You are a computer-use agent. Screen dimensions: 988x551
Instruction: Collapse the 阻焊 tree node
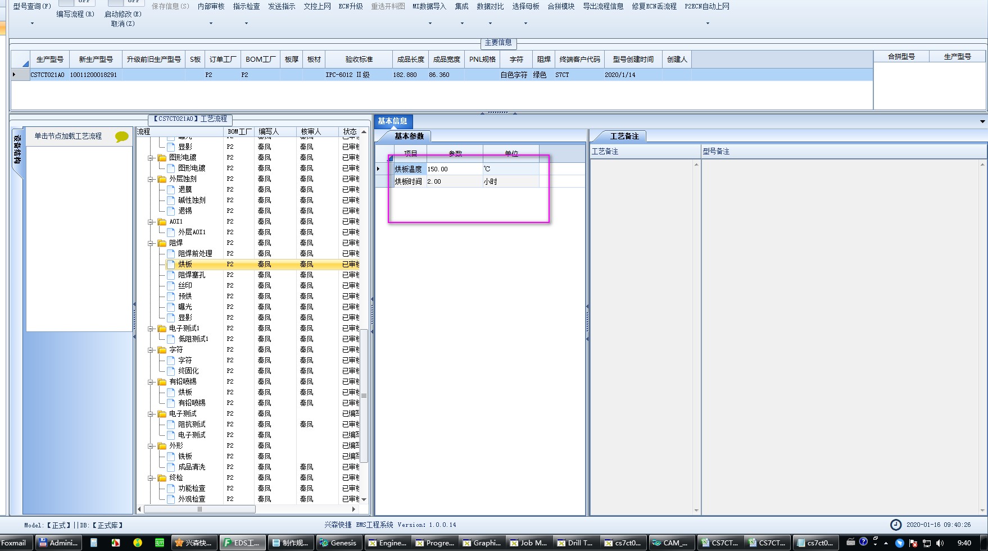pyautogui.click(x=151, y=243)
